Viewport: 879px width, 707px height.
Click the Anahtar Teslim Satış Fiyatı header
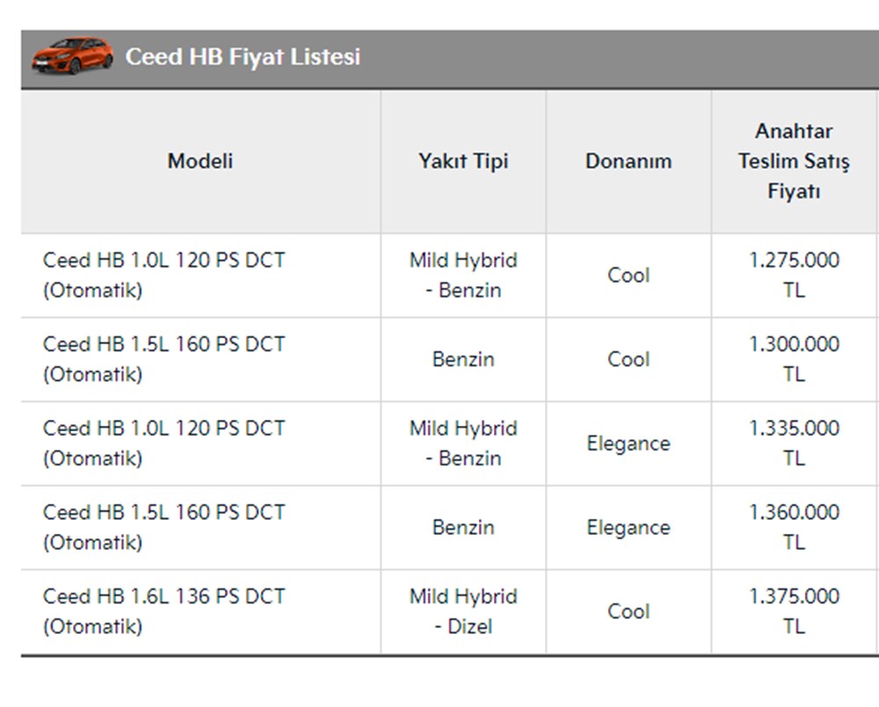coord(794,162)
